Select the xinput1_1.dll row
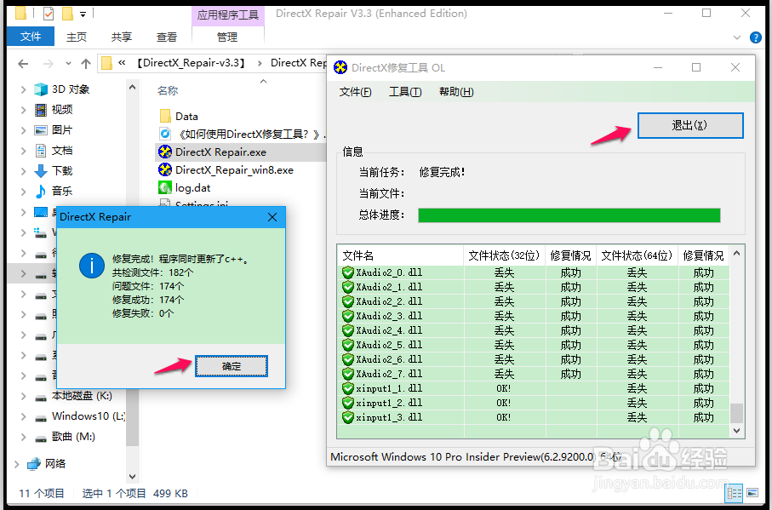This screenshot has width=772, height=510. click(x=534, y=388)
